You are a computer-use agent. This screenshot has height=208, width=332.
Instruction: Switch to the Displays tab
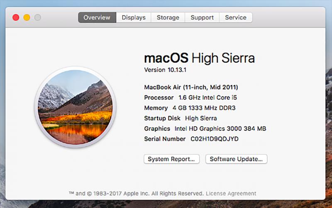coord(134,17)
